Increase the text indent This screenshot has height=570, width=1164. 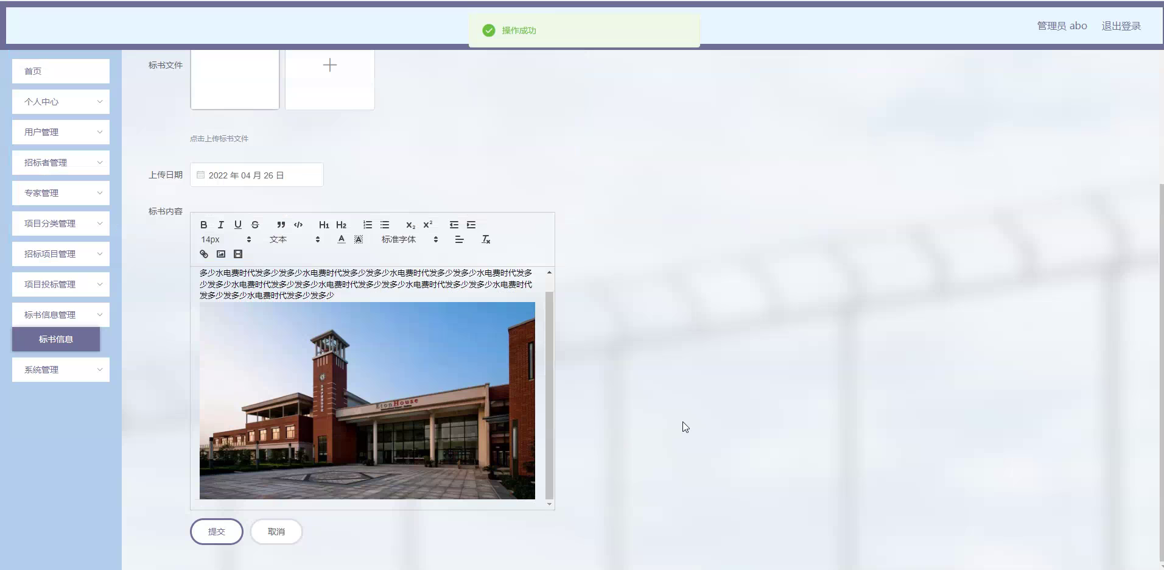coord(471,225)
